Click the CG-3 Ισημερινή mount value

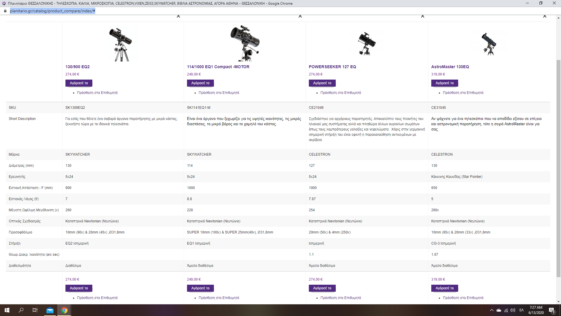point(444,243)
